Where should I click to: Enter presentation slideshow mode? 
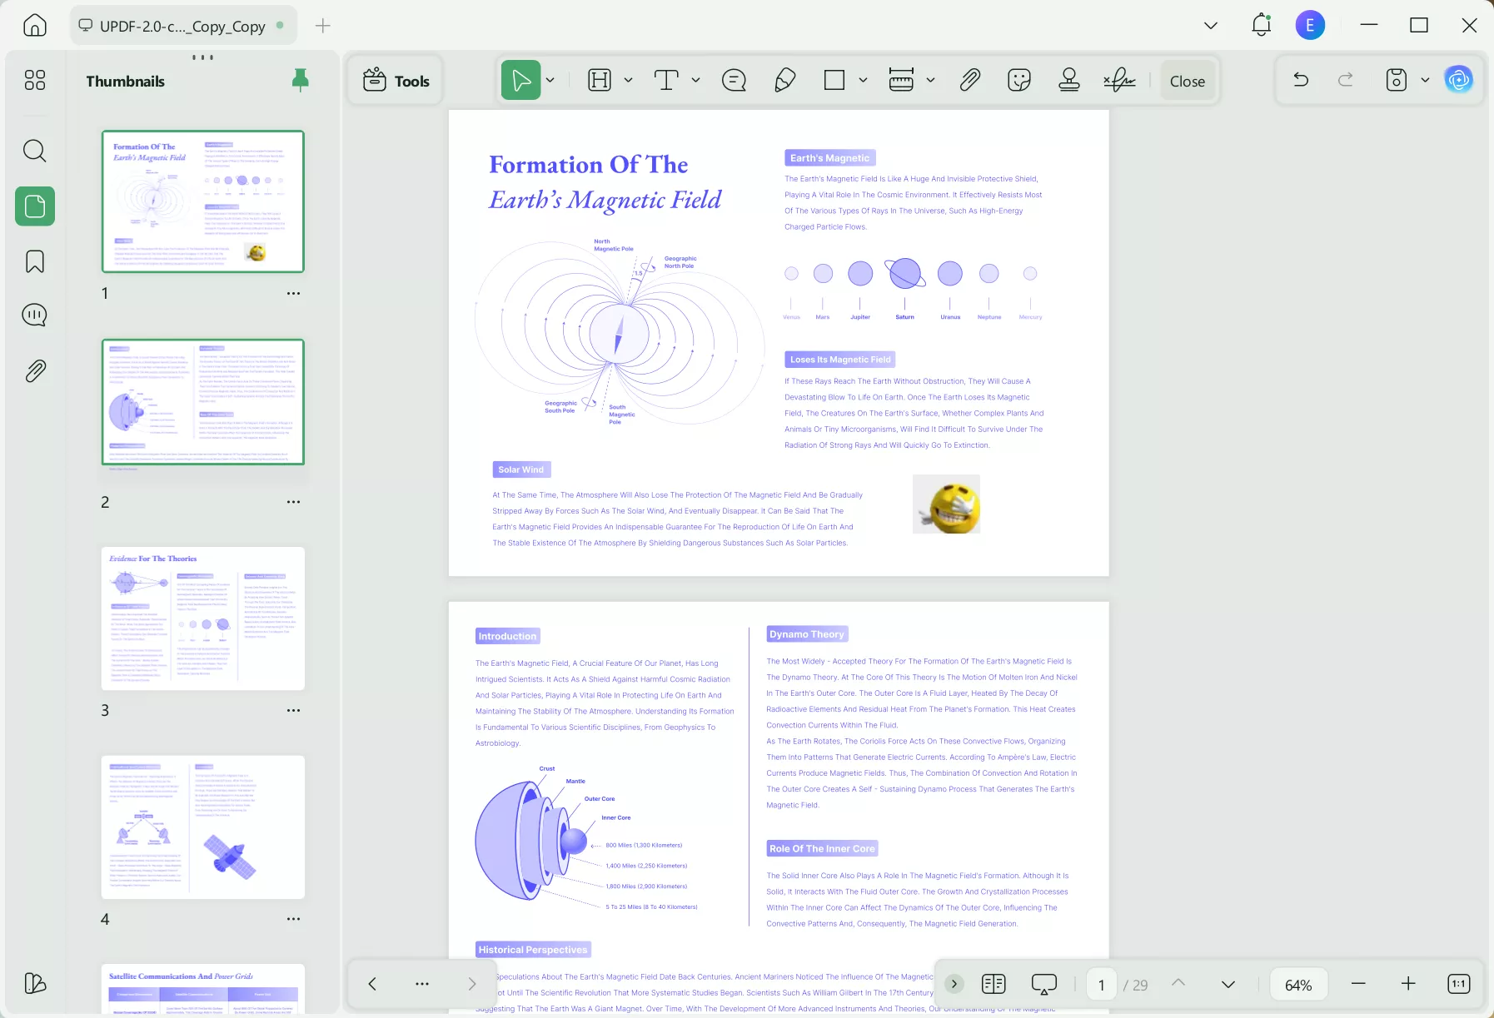(1043, 984)
